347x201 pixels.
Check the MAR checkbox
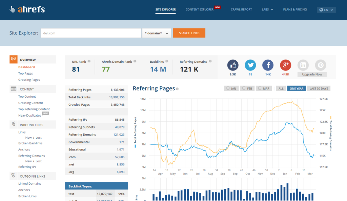(x=260, y=88)
